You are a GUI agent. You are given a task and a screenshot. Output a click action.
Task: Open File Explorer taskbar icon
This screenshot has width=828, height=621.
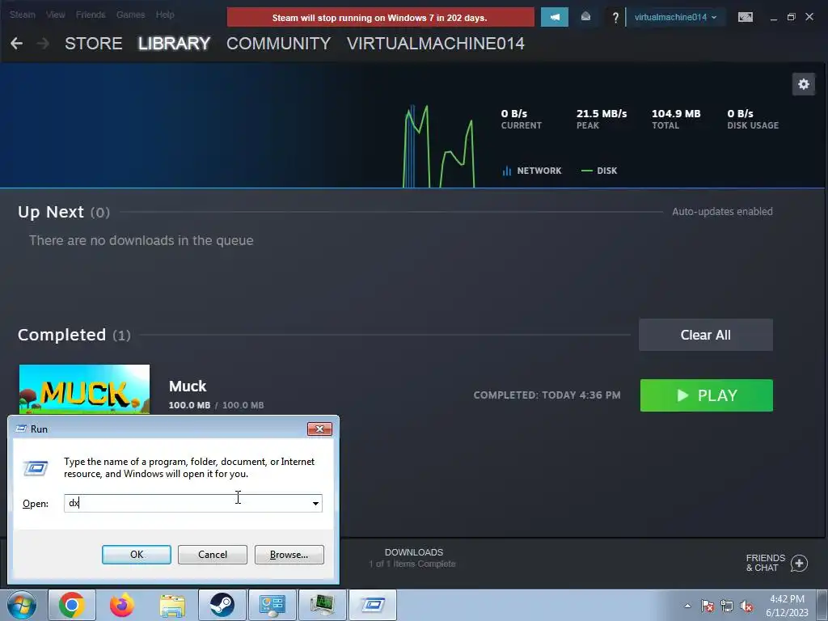click(x=172, y=605)
